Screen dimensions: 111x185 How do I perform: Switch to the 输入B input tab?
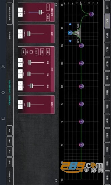[x=107, y=35]
